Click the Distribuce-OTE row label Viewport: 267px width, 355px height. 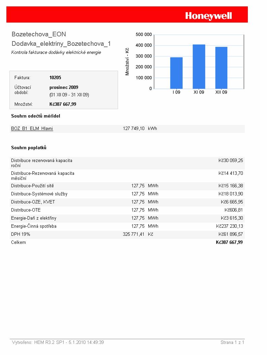point(26,210)
